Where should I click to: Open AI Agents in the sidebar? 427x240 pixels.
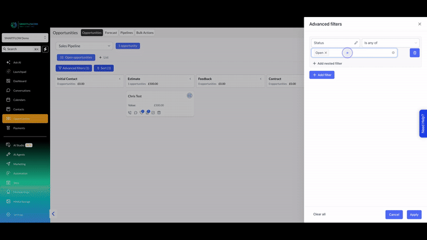19,155
